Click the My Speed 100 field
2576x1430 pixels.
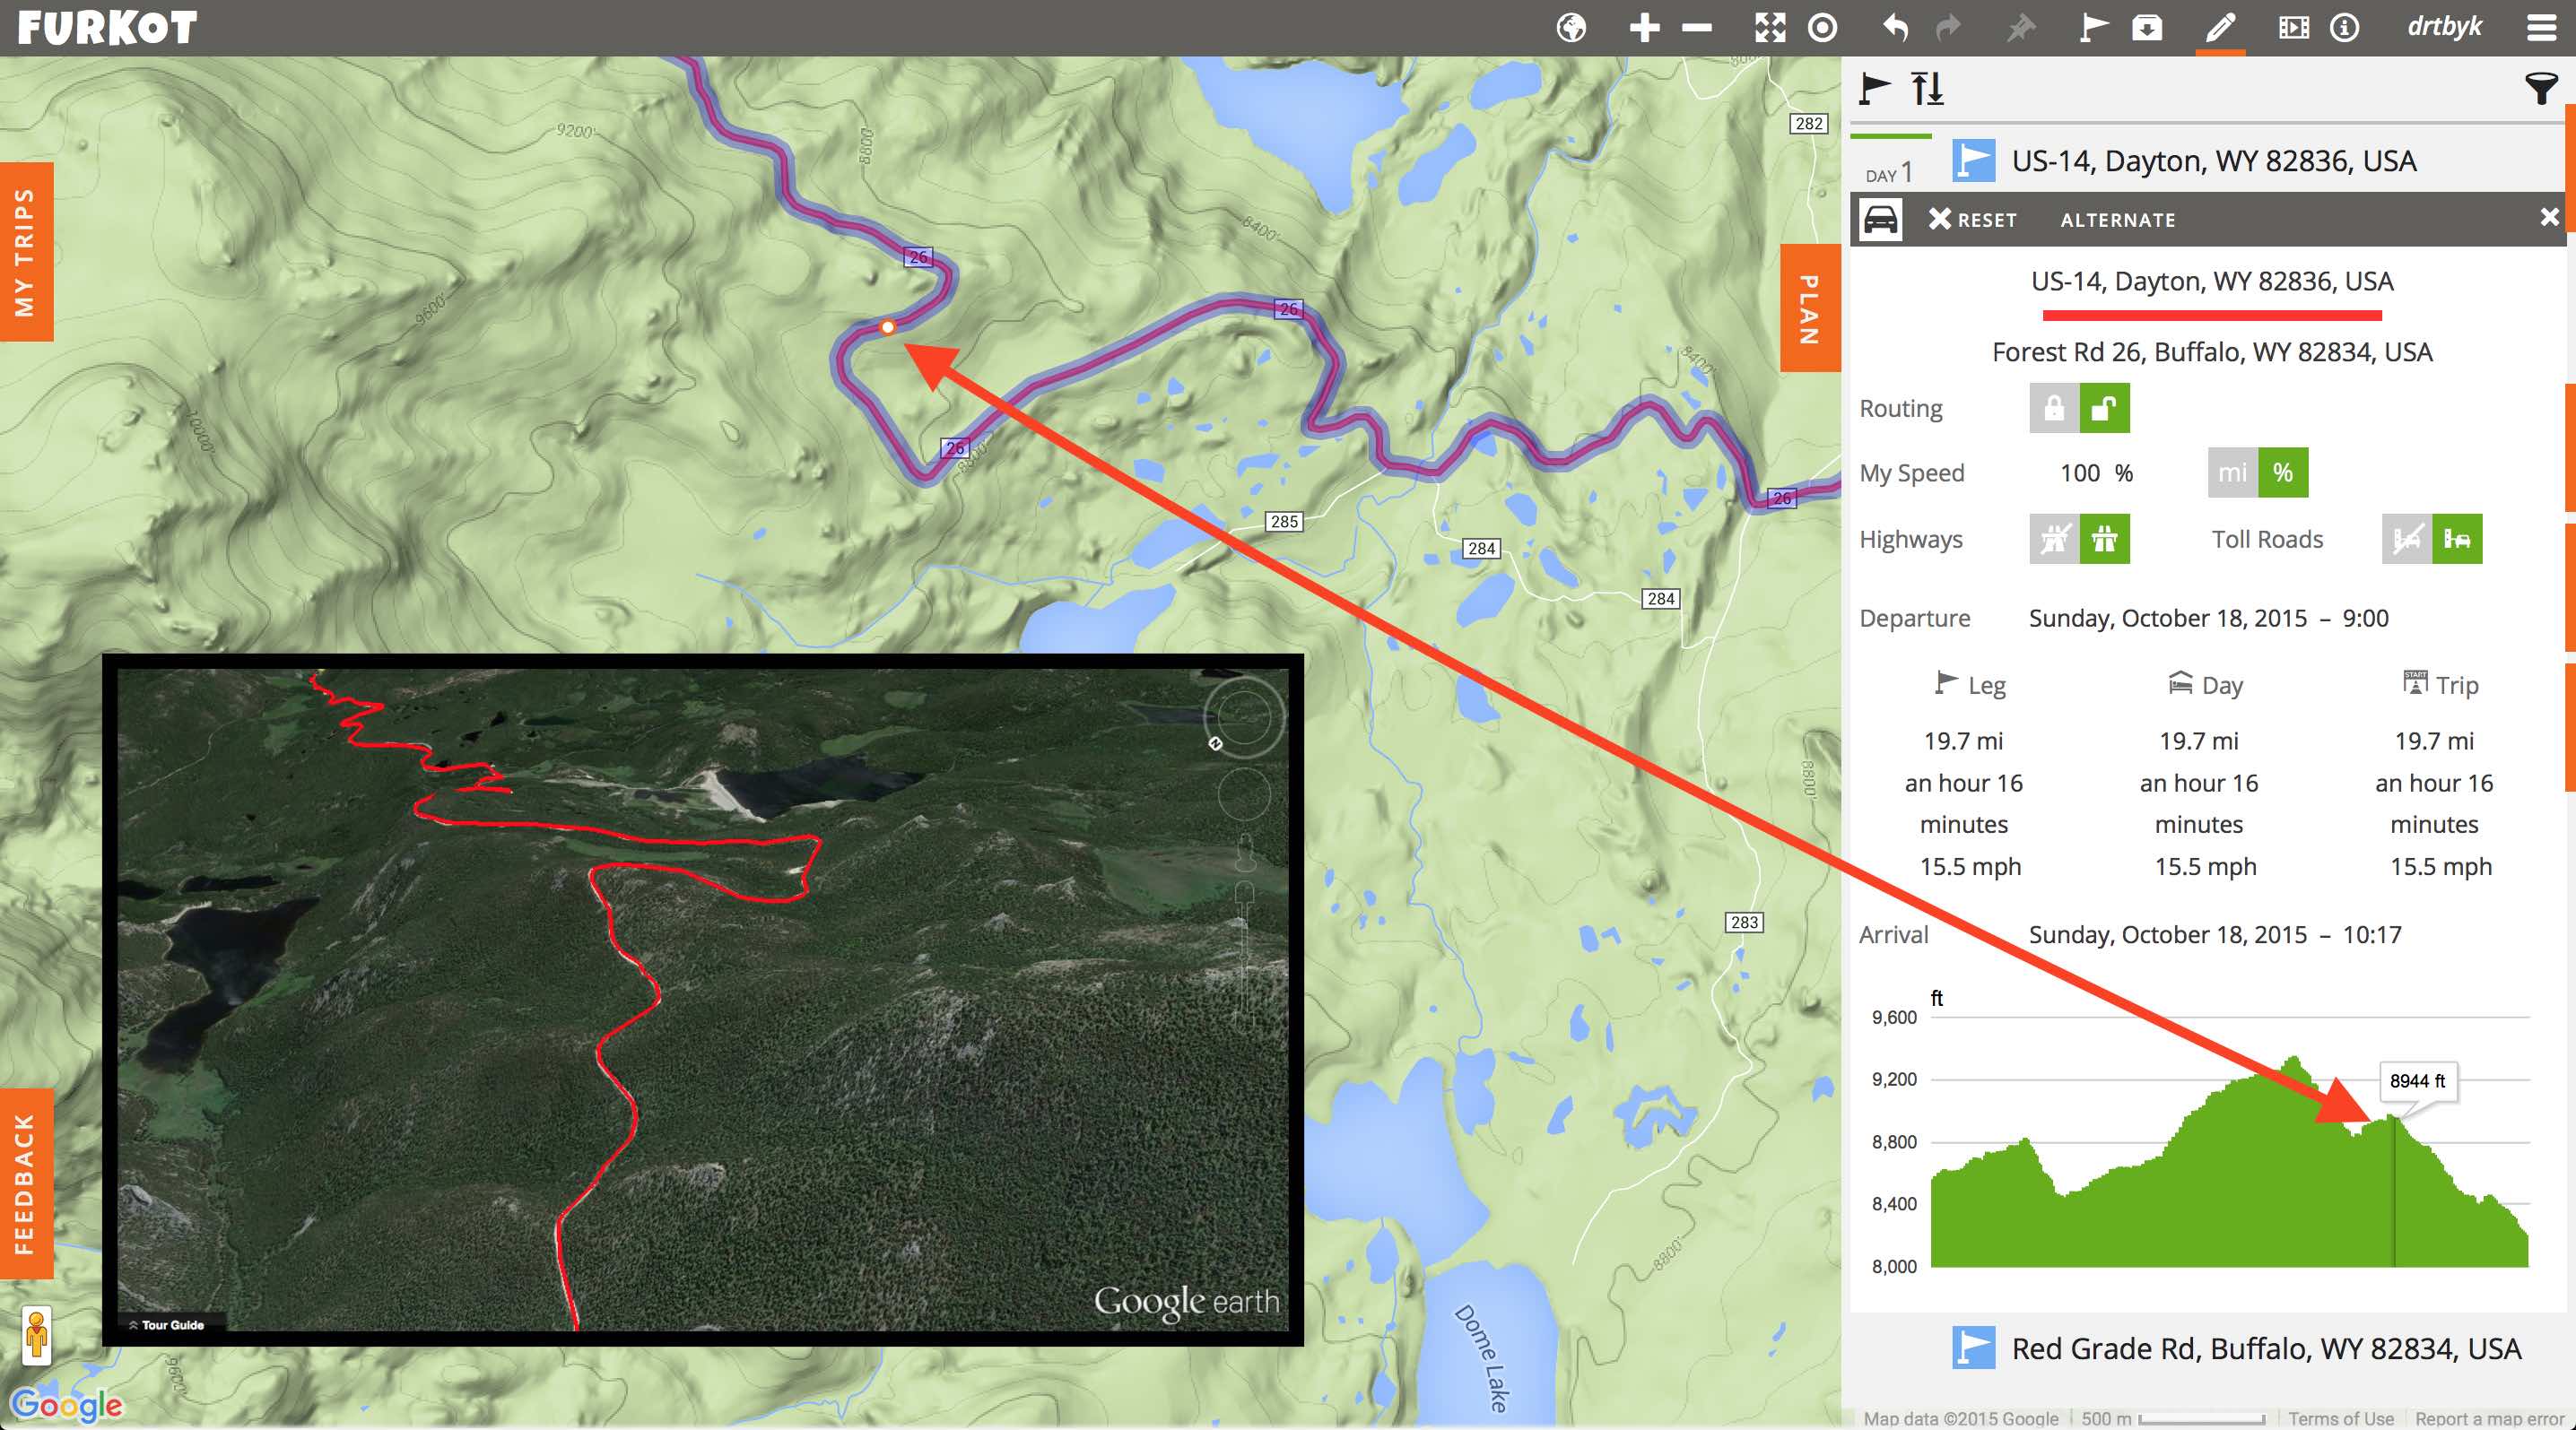(2080, 472)
